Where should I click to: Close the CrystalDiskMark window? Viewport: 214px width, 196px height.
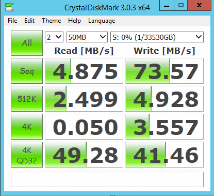(199, 6)
